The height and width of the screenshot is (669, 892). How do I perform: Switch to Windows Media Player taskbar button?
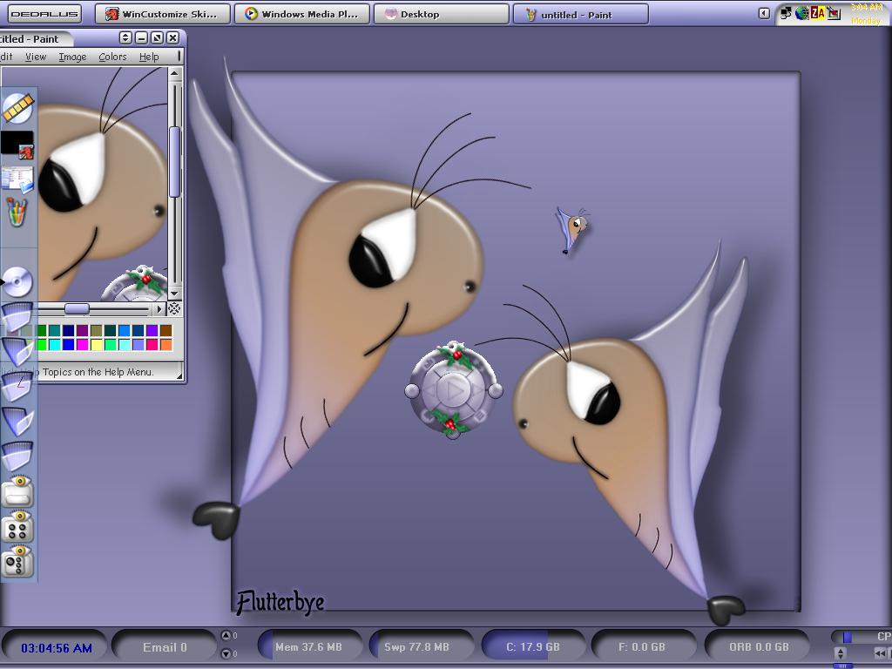[x=302, y=14]
